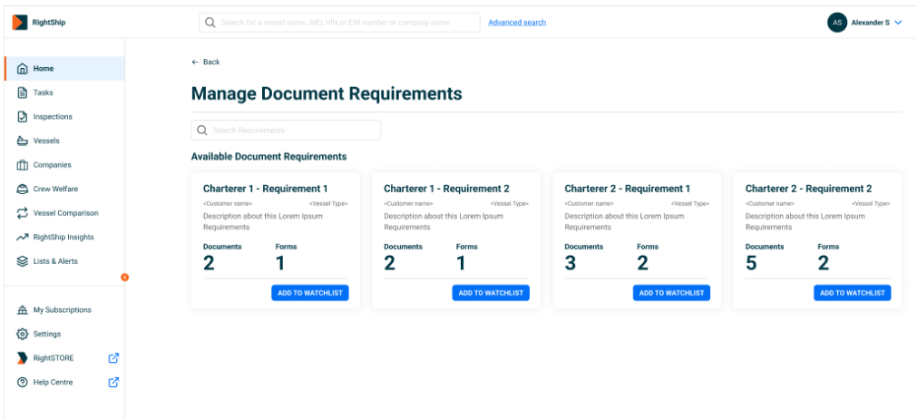917x419 pixels.
Task: Open Vessels in sidebar menu
Action: 64,141
